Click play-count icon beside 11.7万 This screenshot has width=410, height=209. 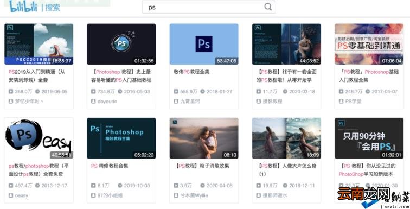[x=258, y=92]
